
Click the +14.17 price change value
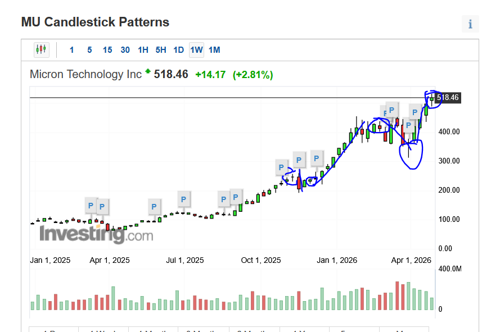210,75
